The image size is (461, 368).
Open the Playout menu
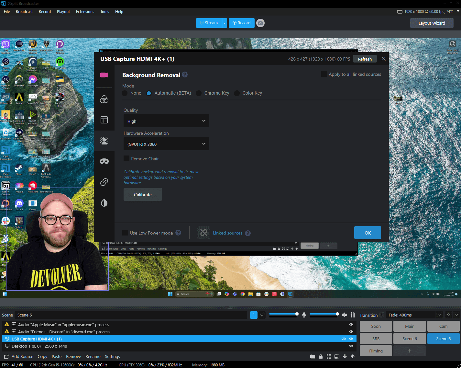click(x=63, y=11)
